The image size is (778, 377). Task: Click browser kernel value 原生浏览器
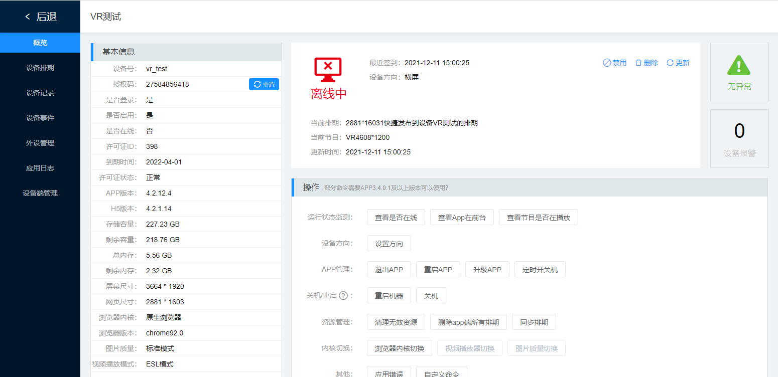[x=164, y=317]
